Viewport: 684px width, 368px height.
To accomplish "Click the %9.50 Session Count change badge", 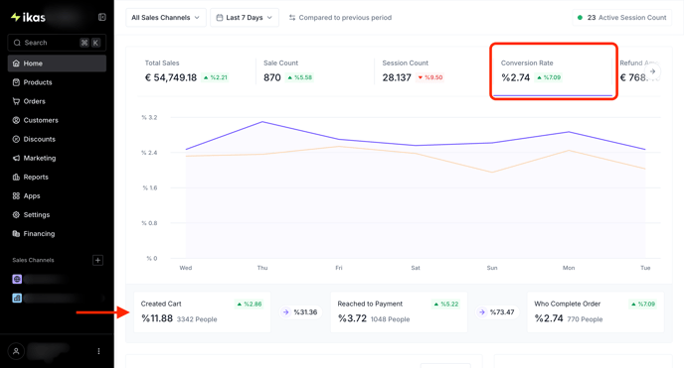I will tap(430, 77).
